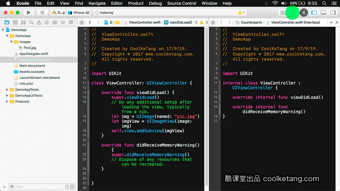Viewport: 340px width, 191px height.
Task: Toggle the Utilities panel visibility
Action: (333, 13)
